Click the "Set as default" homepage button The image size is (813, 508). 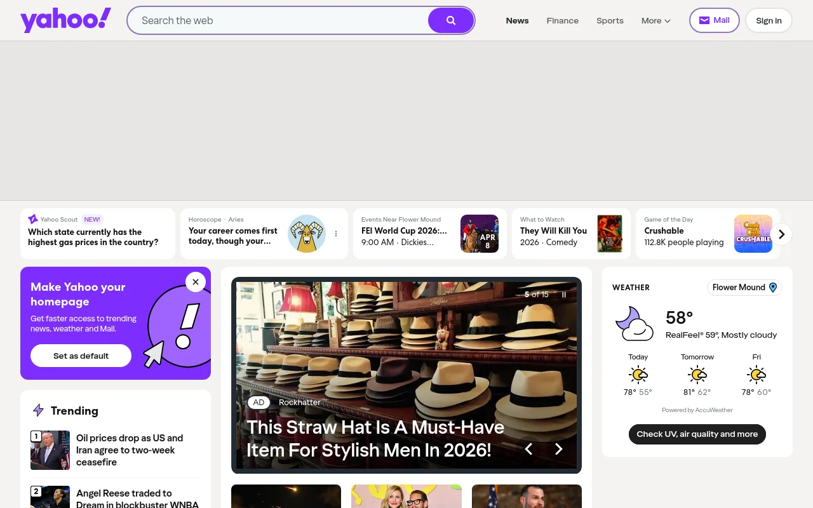tap(81, 356)
